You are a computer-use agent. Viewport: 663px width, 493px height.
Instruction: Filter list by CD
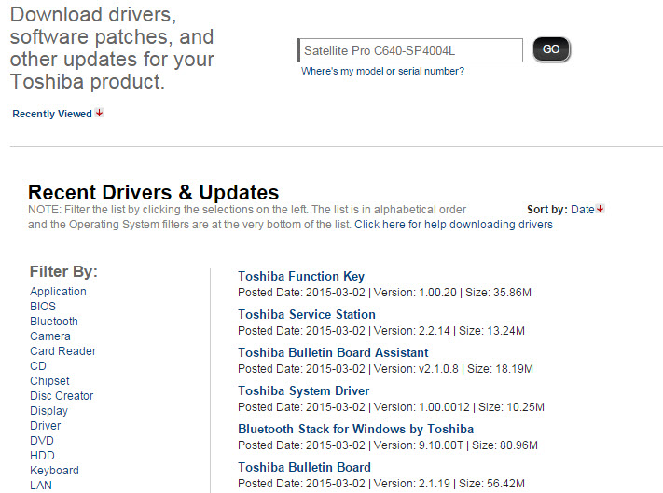[x=38, y=366]
